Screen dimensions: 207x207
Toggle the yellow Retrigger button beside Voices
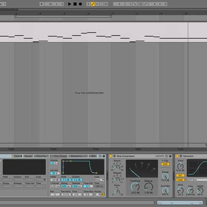pos(103,195)
